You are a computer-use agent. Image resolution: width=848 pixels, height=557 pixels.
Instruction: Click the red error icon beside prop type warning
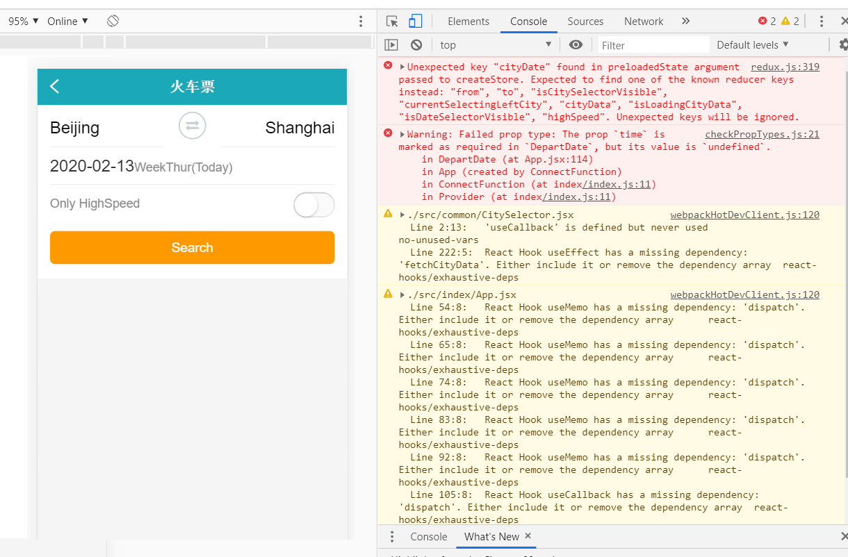388,132
